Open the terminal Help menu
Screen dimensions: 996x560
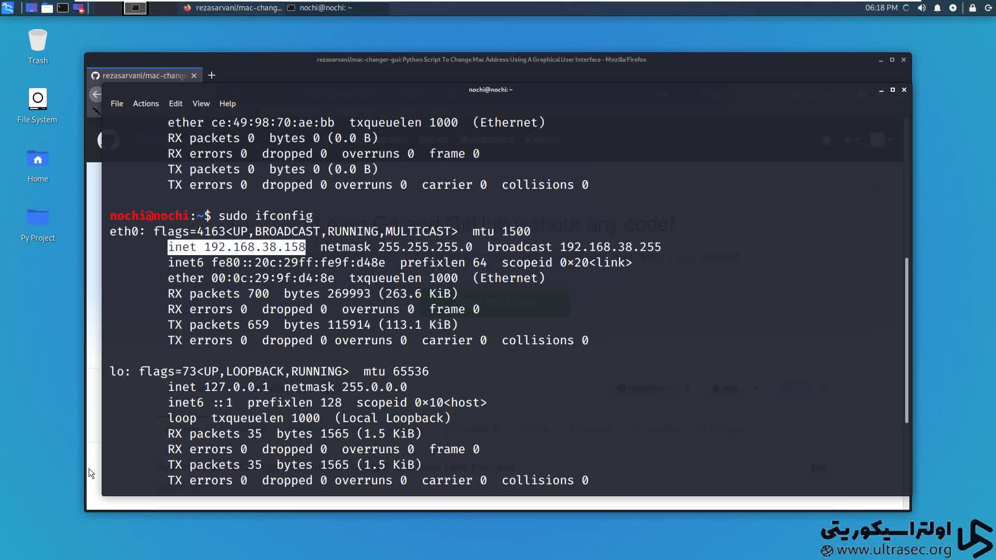227,104
